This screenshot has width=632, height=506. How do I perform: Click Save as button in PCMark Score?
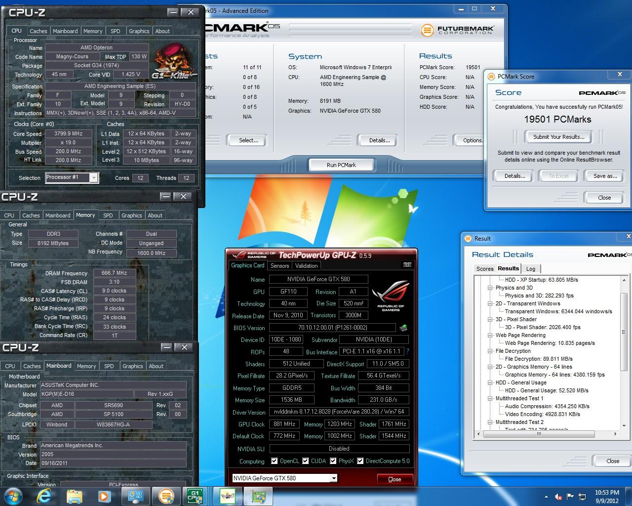tap(605, 176)
